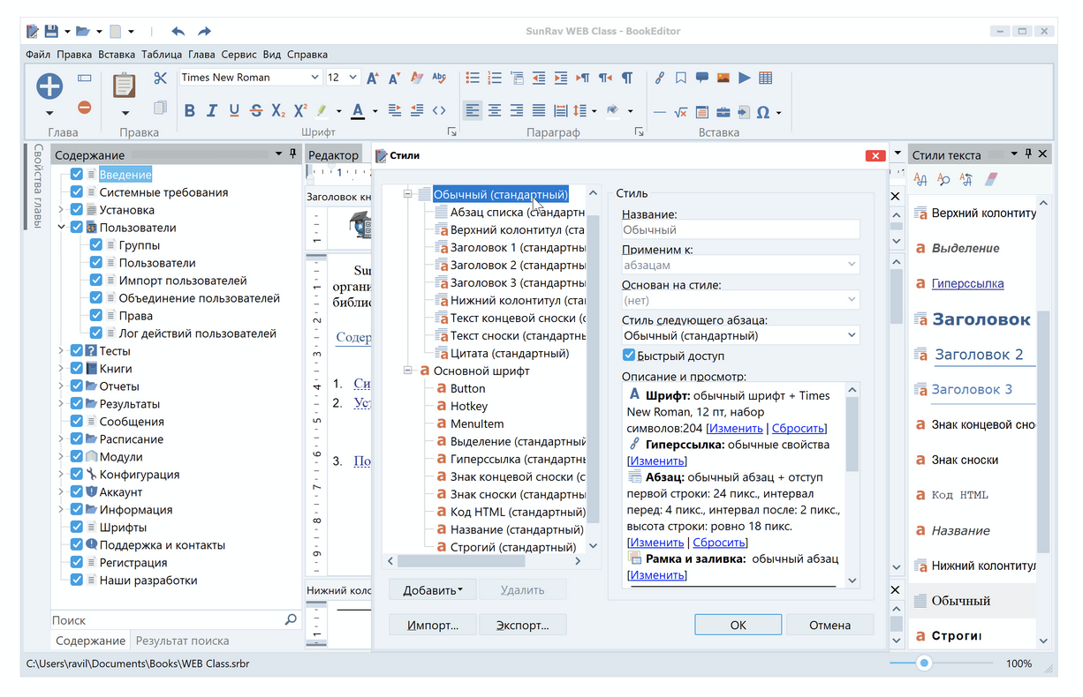Click Изменить link under Гиперссылка

pos(656,461)
